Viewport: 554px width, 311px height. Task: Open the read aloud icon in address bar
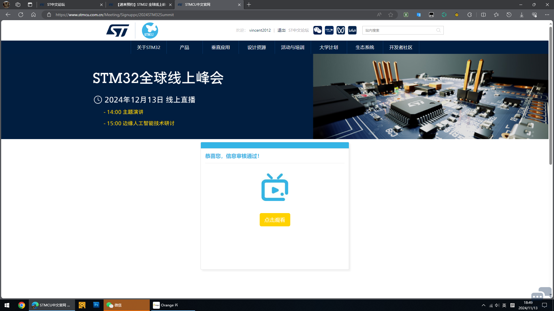(x=379, y=15)
